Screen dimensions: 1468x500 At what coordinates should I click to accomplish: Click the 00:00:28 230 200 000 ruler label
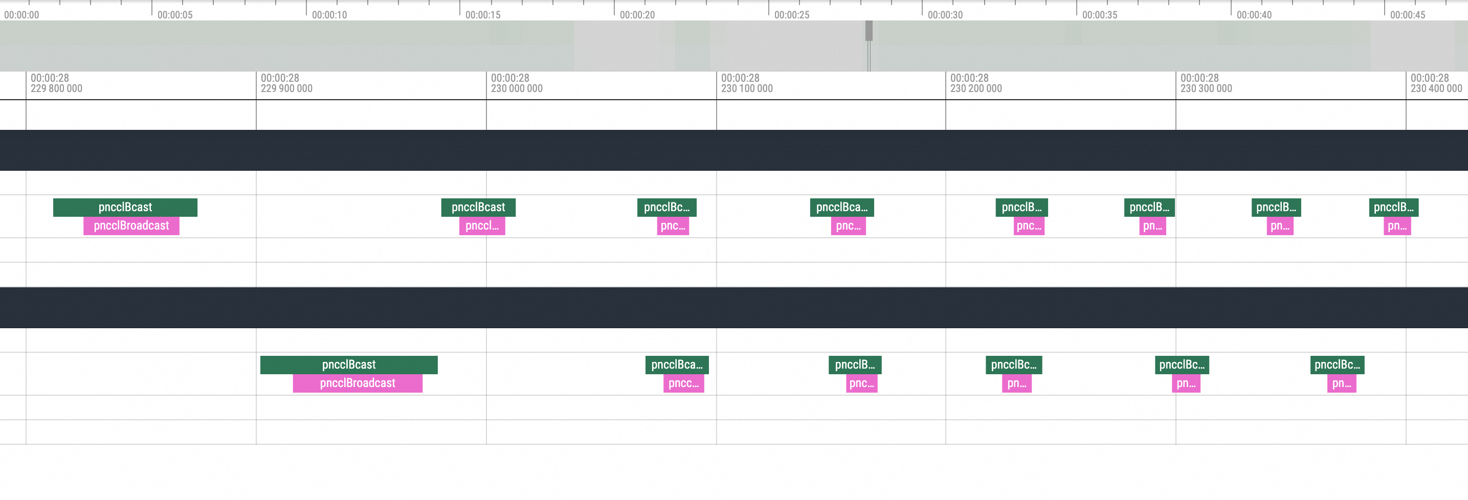pyautogui.click(x=975, y=83)
